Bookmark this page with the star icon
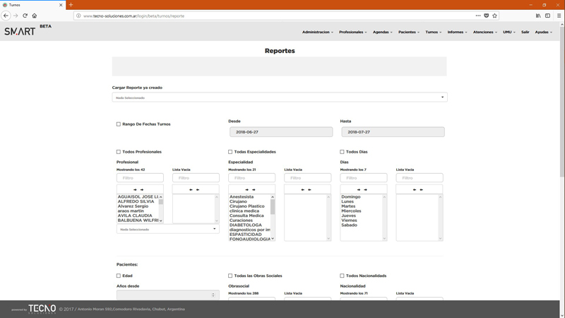The height and width of the screenshot is (318, 565). [494, 16]
